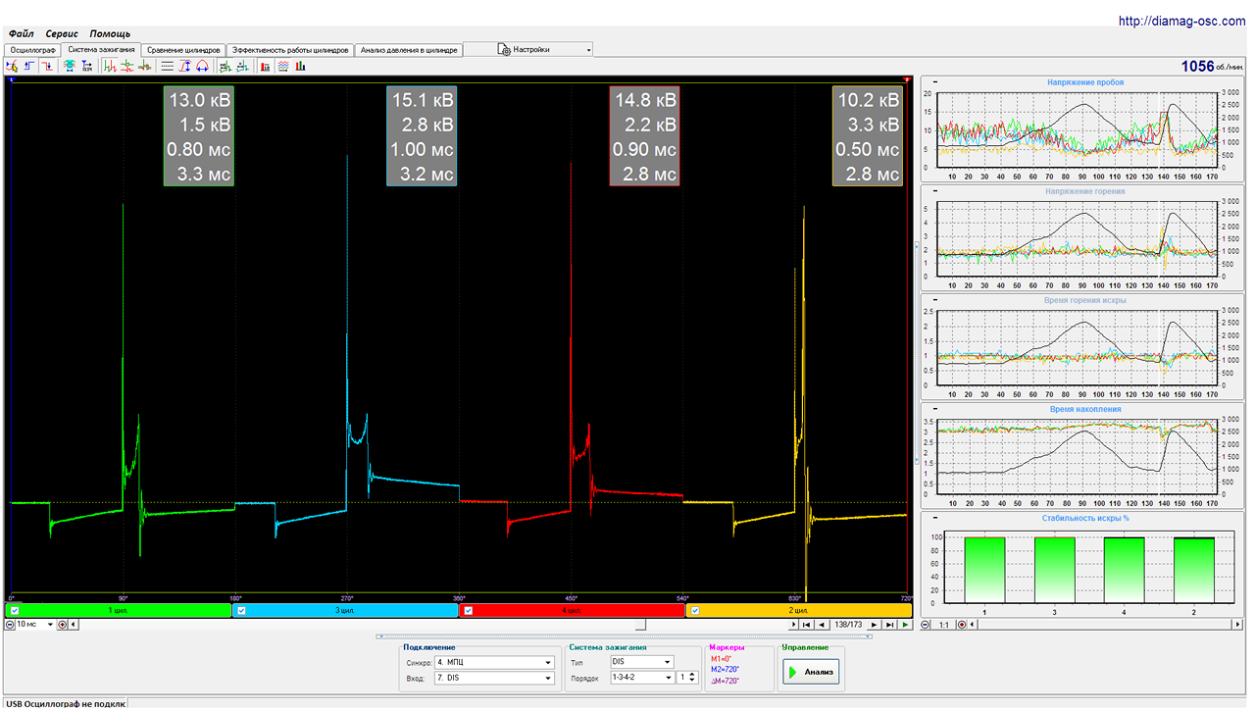The width and height of the screenshot is (1255, 711).
Task: Click the vertical measurement markers icon
Action: (184, 66)
